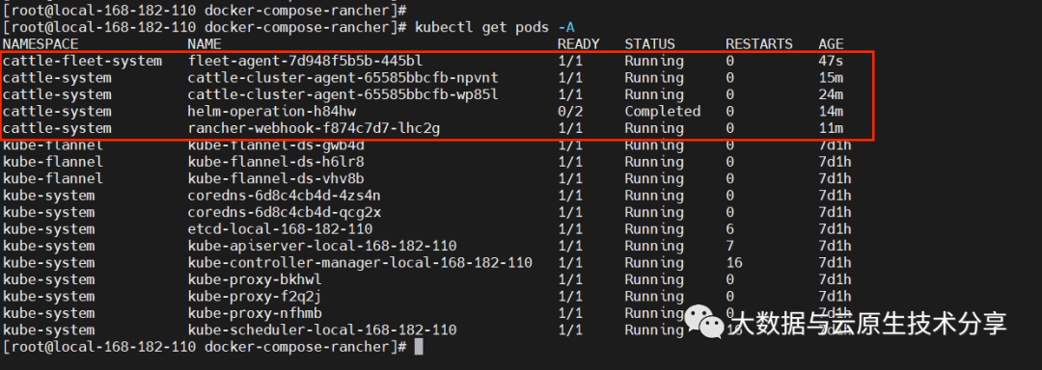This screenshot has width=1042, height=370.
Task: Click restart count 16 of kube-controller-manager
Action: (733, 263)
